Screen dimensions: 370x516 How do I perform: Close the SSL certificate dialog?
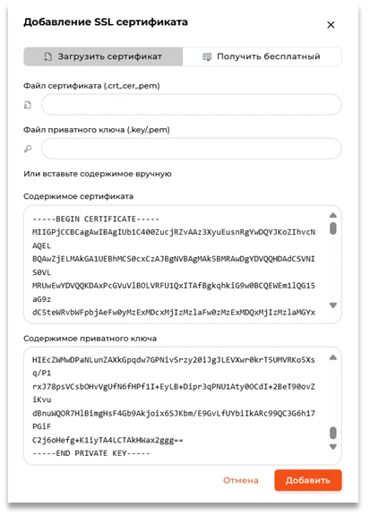tap(331, 25)
